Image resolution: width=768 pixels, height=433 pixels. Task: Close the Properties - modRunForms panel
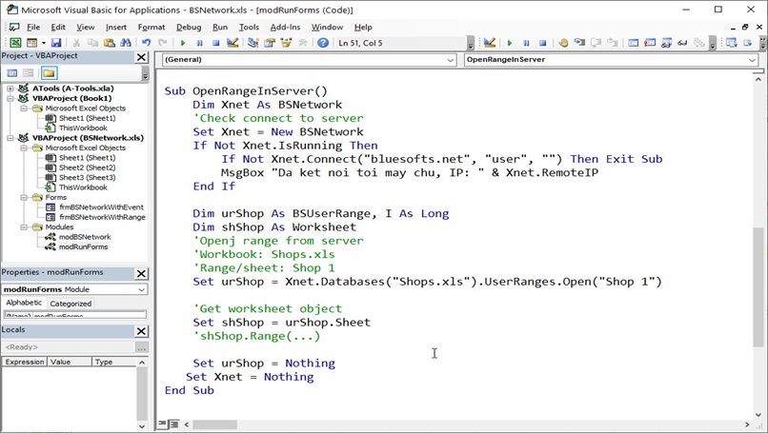(x=141, y=273)
